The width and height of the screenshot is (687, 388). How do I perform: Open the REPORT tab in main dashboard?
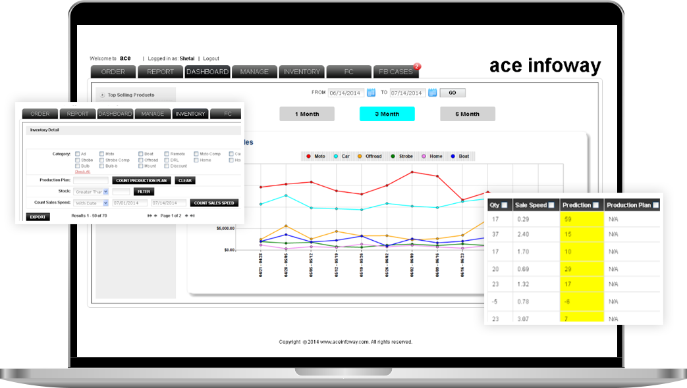(160, 72)
